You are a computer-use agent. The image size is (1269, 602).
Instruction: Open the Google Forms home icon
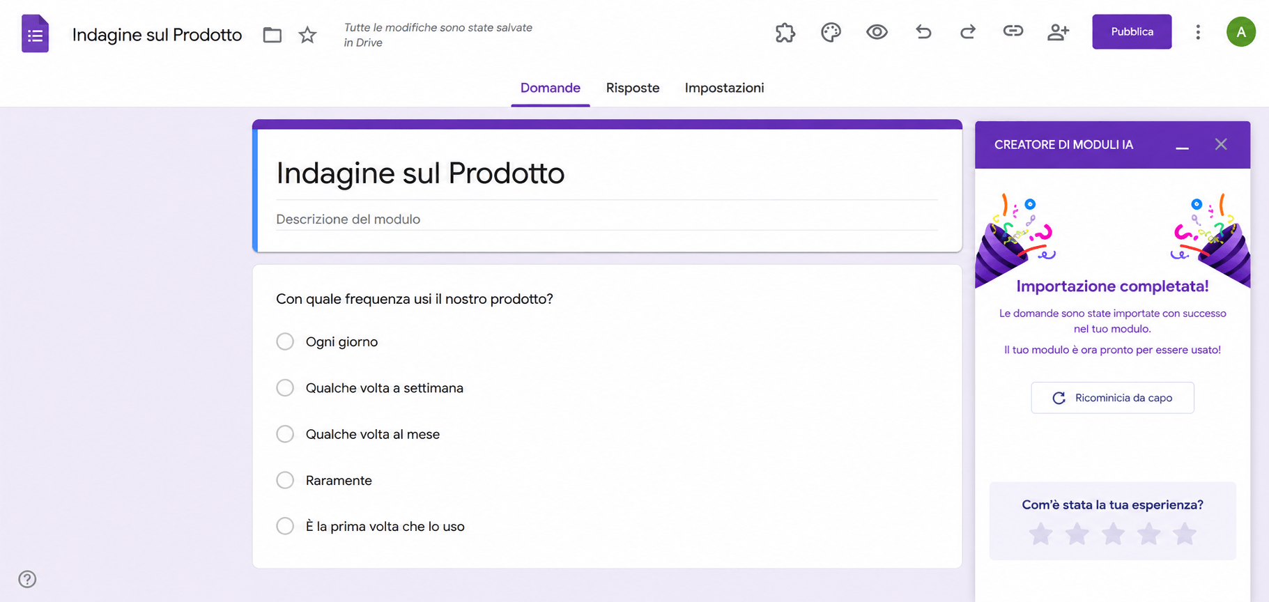click(x=35, y=33)
